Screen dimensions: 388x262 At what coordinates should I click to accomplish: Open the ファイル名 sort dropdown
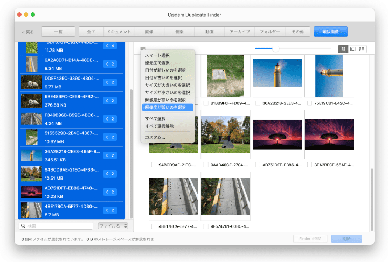click(113, 226)
